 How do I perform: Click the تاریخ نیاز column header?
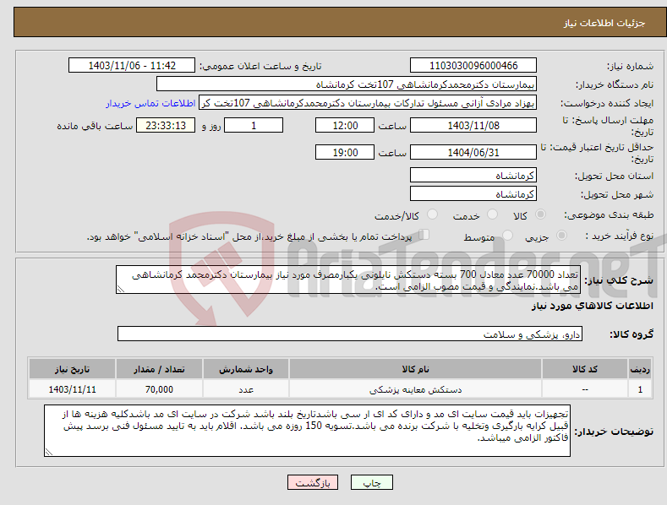72,369
